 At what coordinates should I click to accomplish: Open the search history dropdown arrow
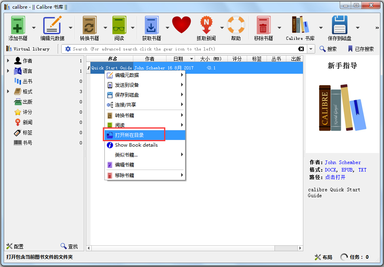pyautogui.click(x=311, y=49)
